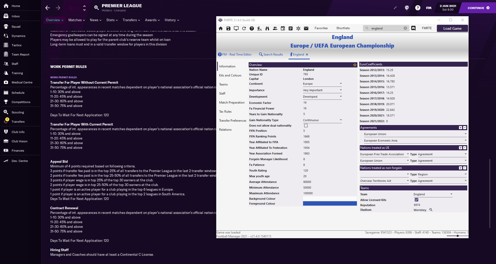Open Football Manager search magnifier icon
The height and width of the screenshot is (264, 496).
click(x=96, y=8)
